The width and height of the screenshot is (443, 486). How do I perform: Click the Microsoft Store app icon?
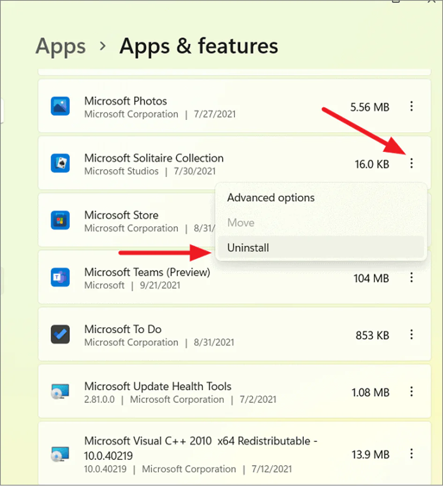60,220
